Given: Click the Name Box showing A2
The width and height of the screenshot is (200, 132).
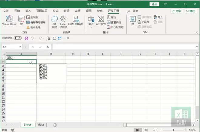Looking at the screenshot, I should pyautogui.click(x=11, y=47).
